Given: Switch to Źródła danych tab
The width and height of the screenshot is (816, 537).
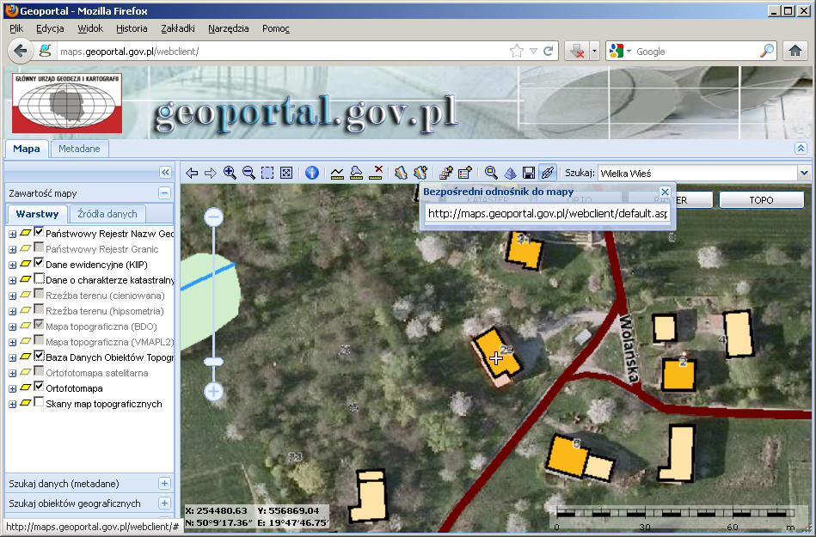Looking at the screenshot, I should [107, 214].
